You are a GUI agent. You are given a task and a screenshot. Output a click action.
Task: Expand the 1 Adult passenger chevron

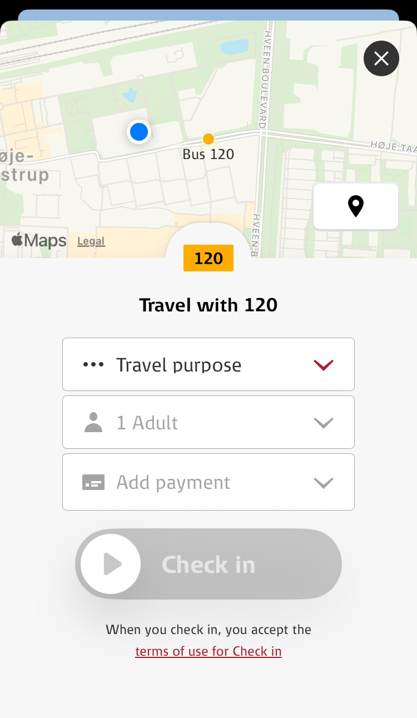(323, 423)
